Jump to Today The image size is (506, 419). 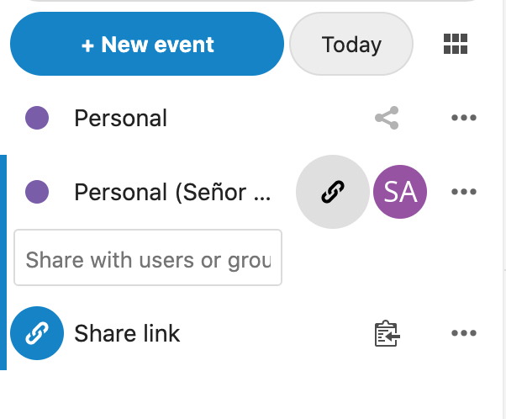coord(351,45)
